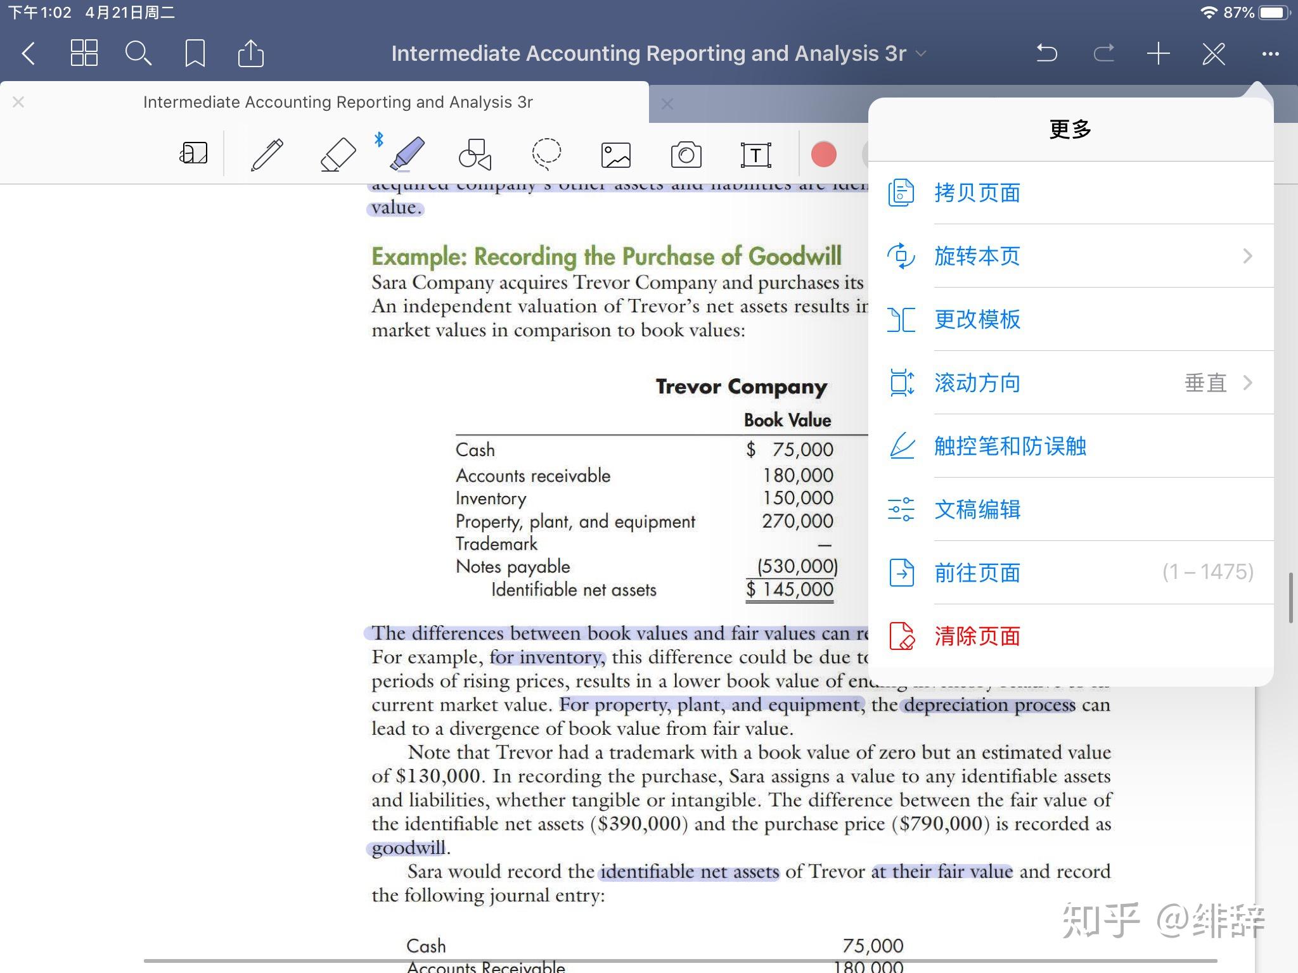Select the text box tool
Image resolution: width=1298 pixels, height=973 pixels.
(755, 155)
